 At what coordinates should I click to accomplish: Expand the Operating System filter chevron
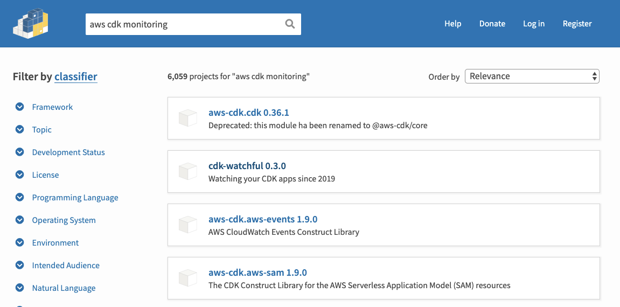point(20,220)
